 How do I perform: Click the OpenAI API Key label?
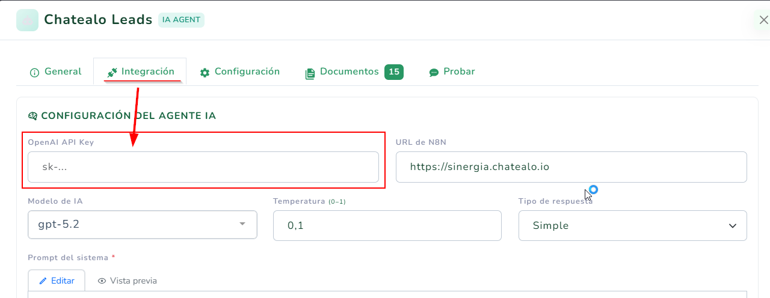61,142
